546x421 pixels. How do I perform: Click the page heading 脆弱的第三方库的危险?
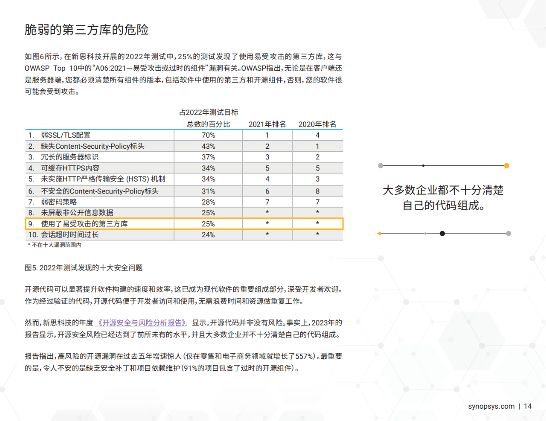click(87, 29)
